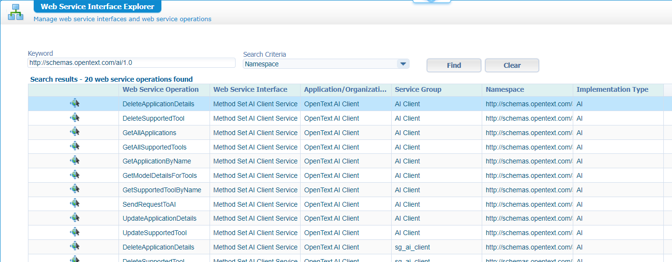Sort by the Web Service Operation column header

pos(160,89)
